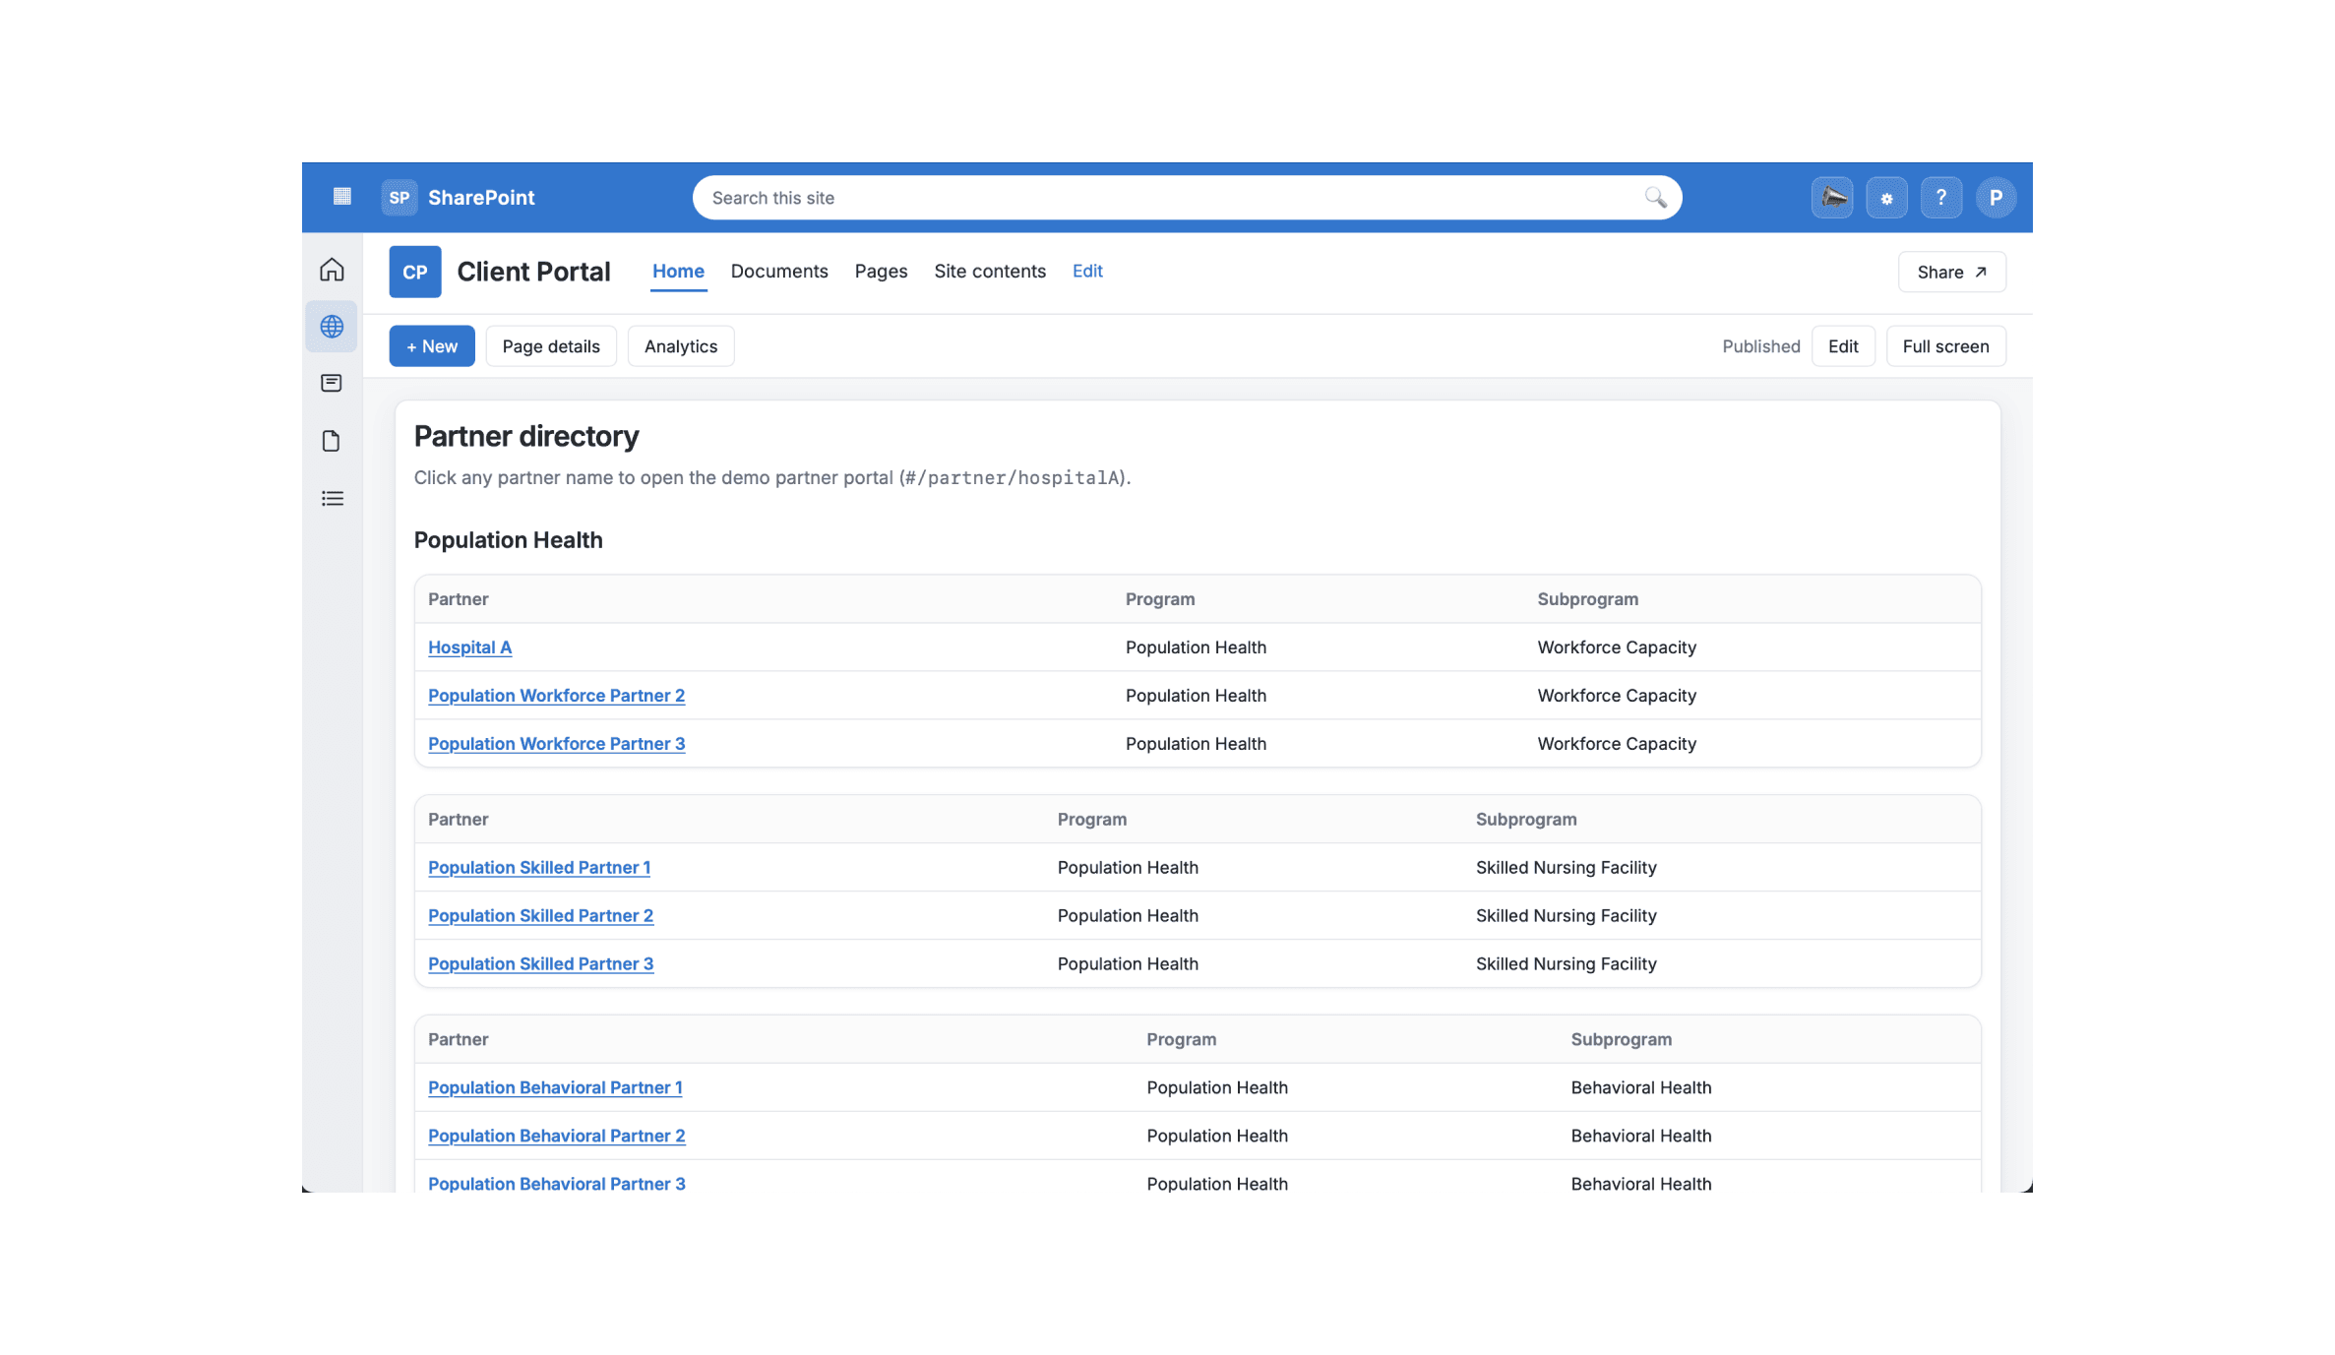Open the news feed icon in sidebar

click(x=332, y=383)
